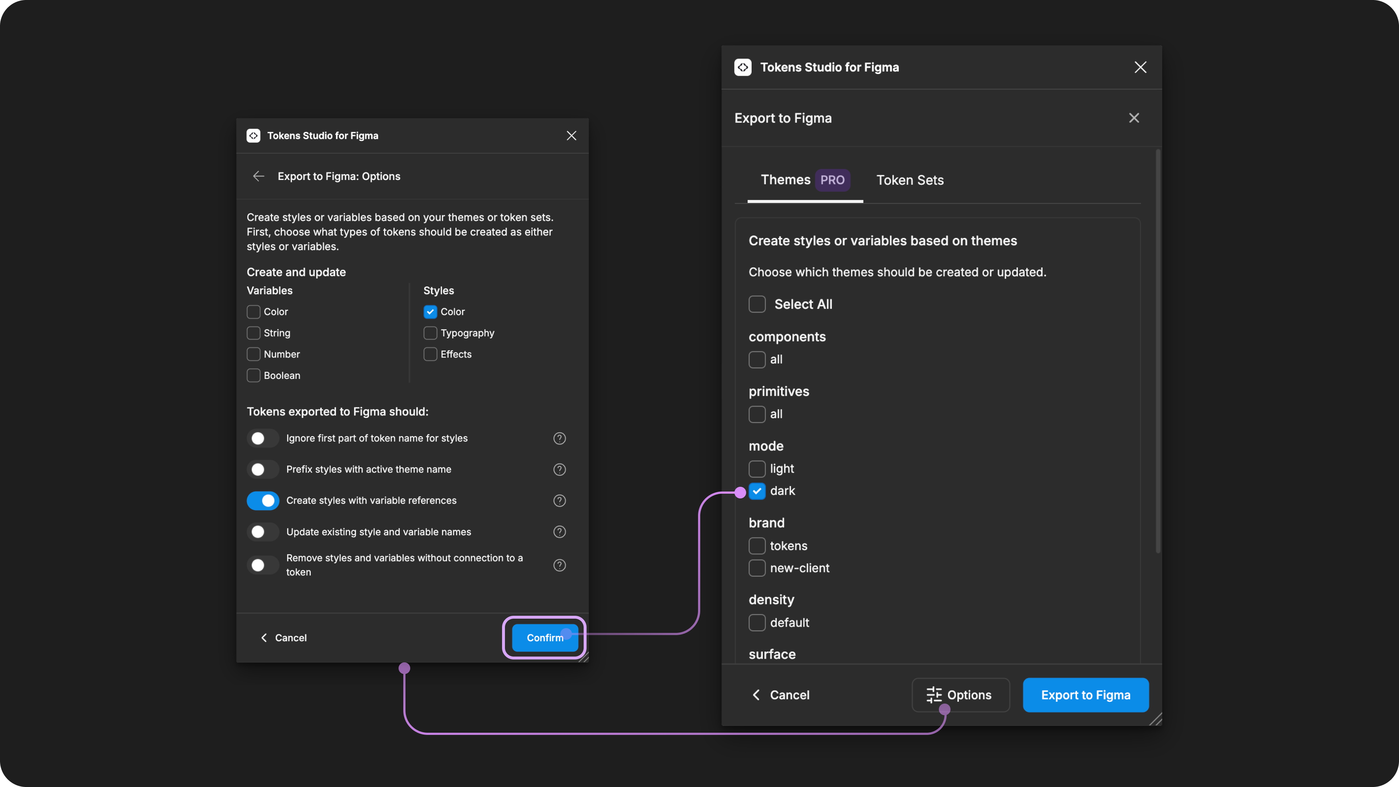
Task: Enable Color under Variables
Action: tap(254, 312)
